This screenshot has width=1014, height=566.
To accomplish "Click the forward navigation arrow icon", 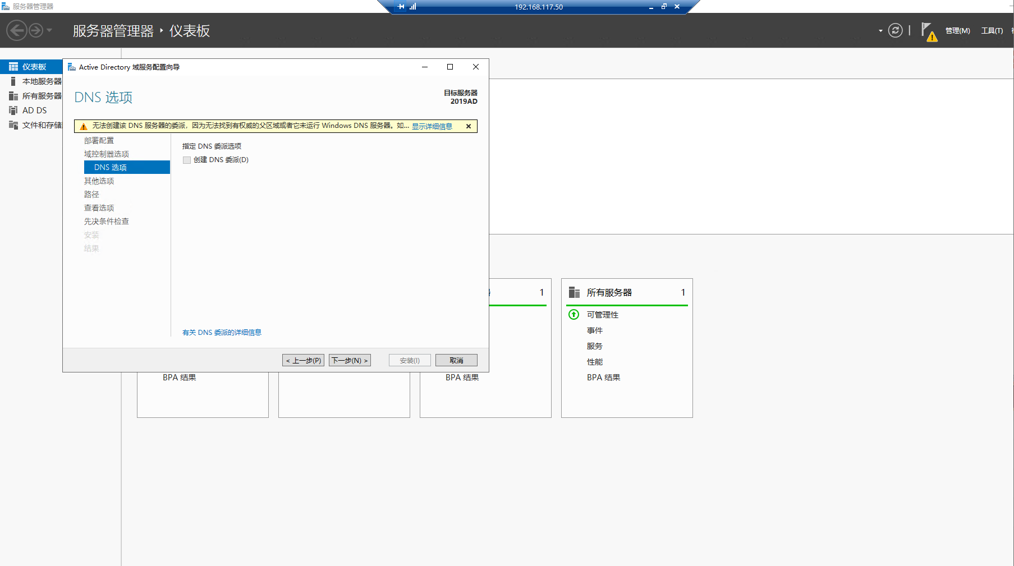I will 36,30.
